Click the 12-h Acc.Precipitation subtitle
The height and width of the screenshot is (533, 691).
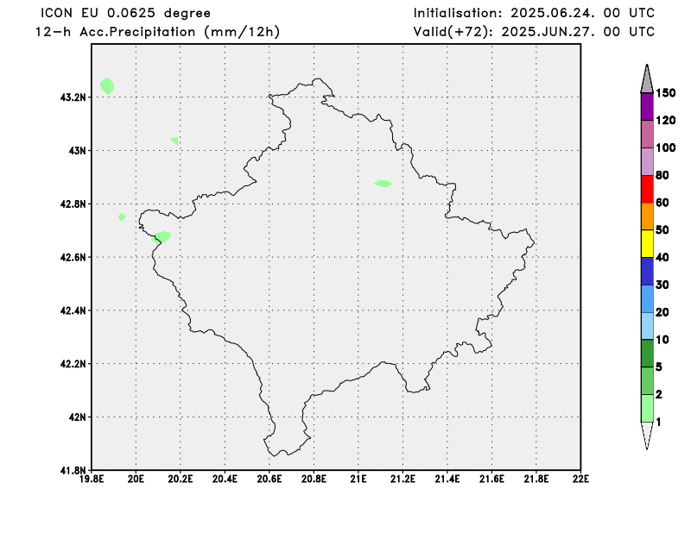click(x=158, y=32)
